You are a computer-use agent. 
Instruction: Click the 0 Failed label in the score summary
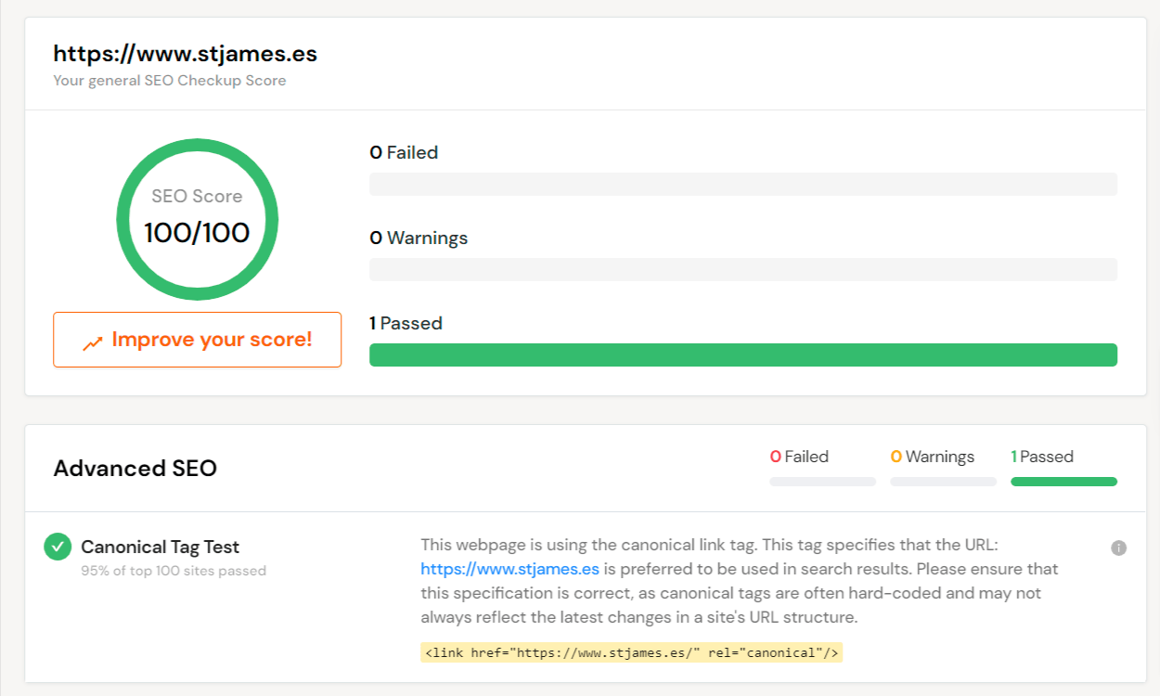point(404,152)
